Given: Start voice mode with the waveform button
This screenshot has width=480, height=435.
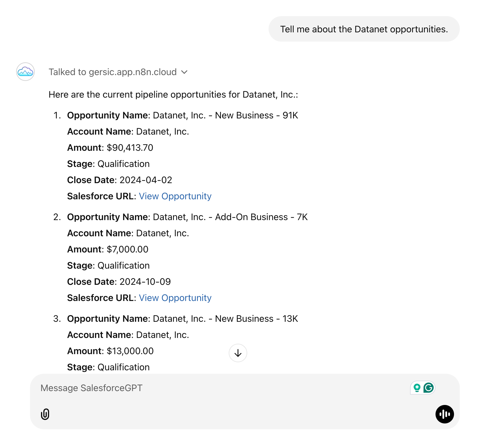Looking at the screenshot, I should coord(445,414).
